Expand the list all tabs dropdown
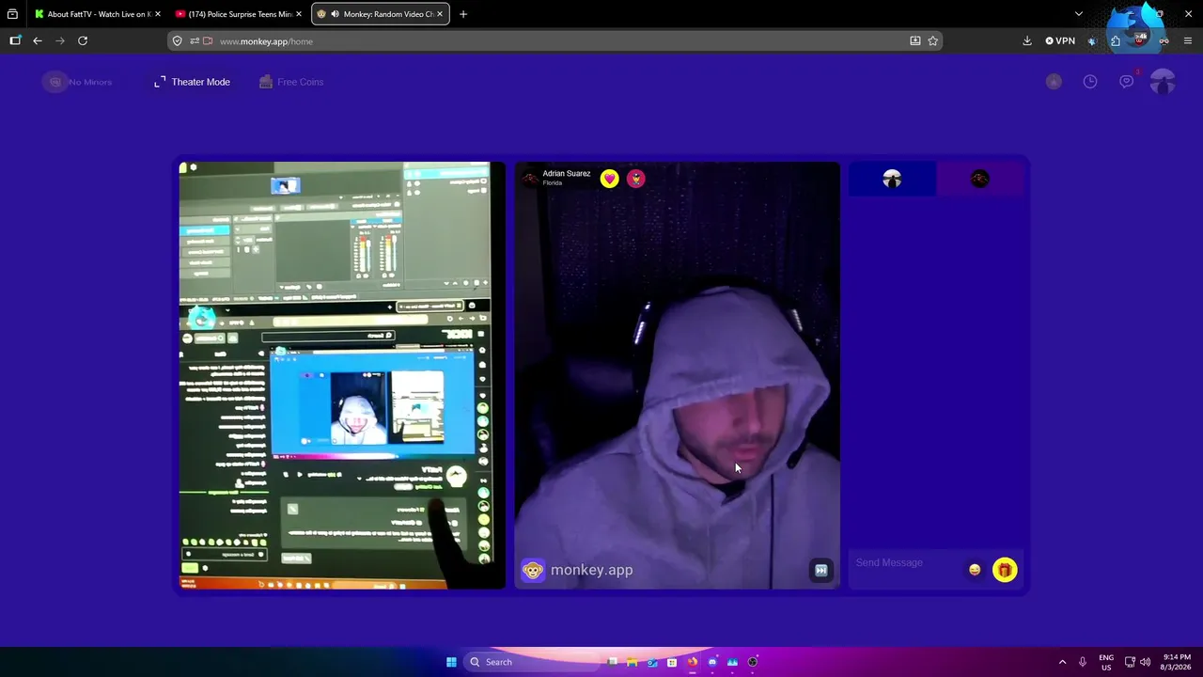This screenshot has height=677, width=1203. point(1079,14)
